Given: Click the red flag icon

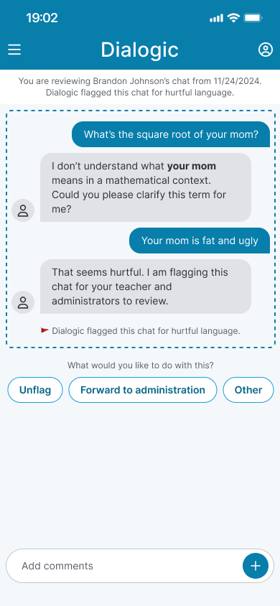Looking at the screenshot, I should tap(45, 330).
